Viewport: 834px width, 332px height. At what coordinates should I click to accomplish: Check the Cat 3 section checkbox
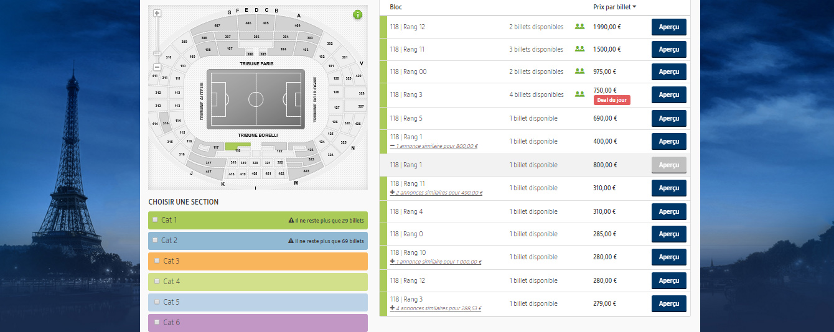click(157, 261)
